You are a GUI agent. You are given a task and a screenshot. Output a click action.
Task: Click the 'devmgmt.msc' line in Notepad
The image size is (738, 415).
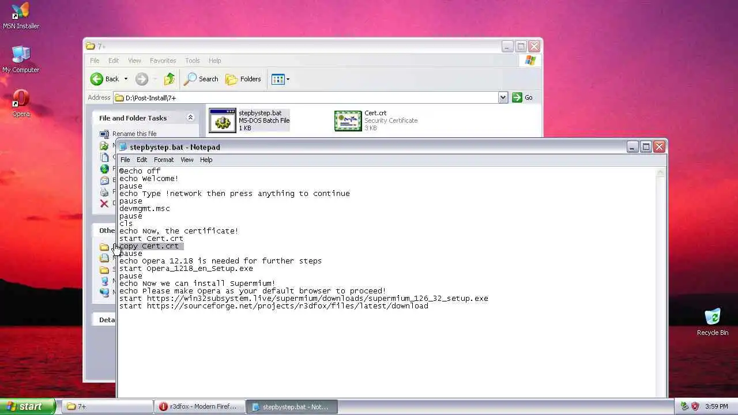[x=145, y=209]
